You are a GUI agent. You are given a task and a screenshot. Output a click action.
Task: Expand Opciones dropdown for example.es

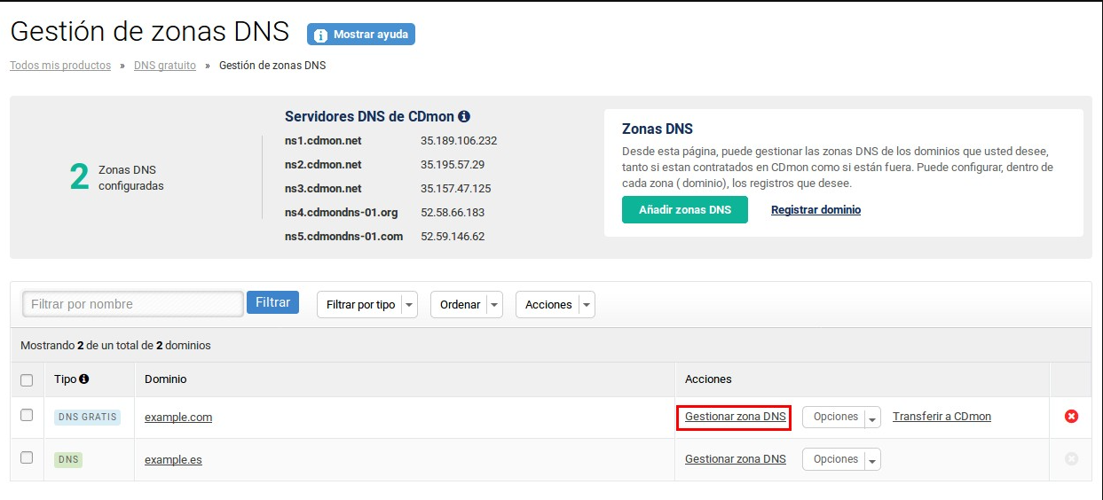click(x=841, y=459)
